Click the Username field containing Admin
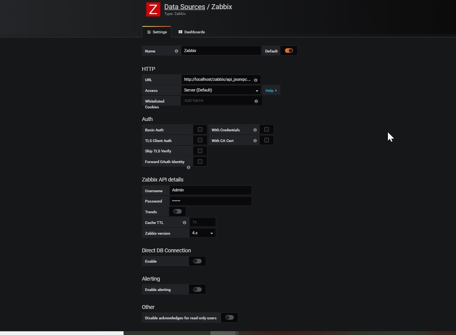Screen dimensions: 456x335 click(210, 190)
